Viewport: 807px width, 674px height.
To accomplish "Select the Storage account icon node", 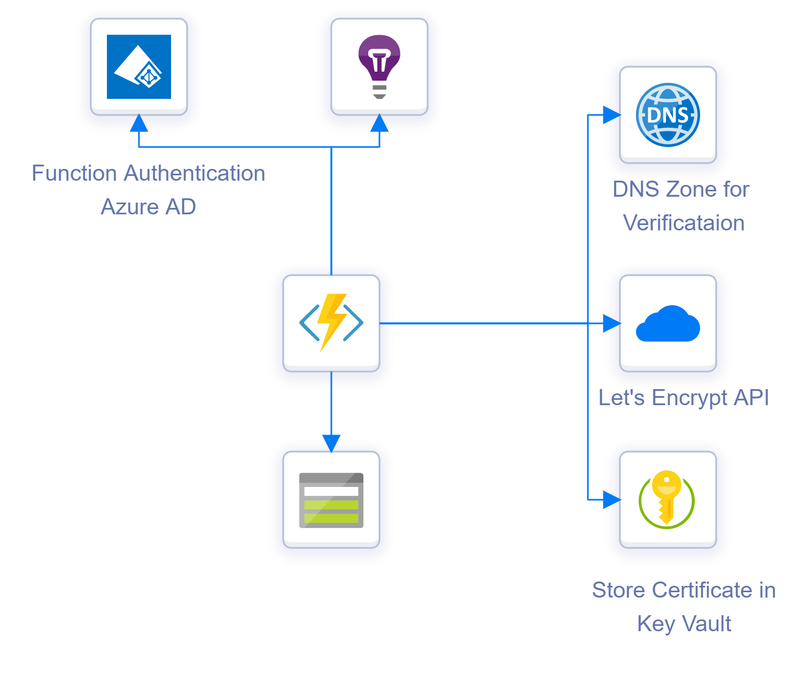I will point(331,500).
